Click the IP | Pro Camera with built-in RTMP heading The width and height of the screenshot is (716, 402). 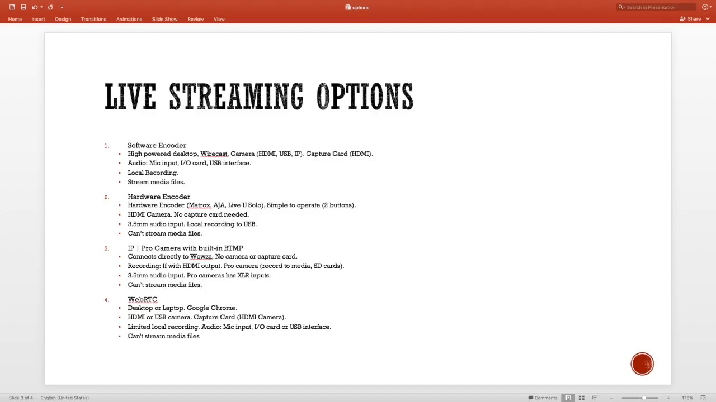[185, 248]
